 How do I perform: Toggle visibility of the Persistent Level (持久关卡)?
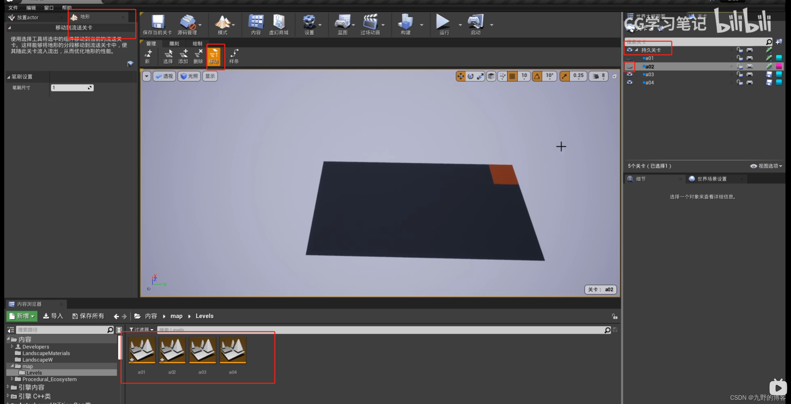tap(630, 50)
